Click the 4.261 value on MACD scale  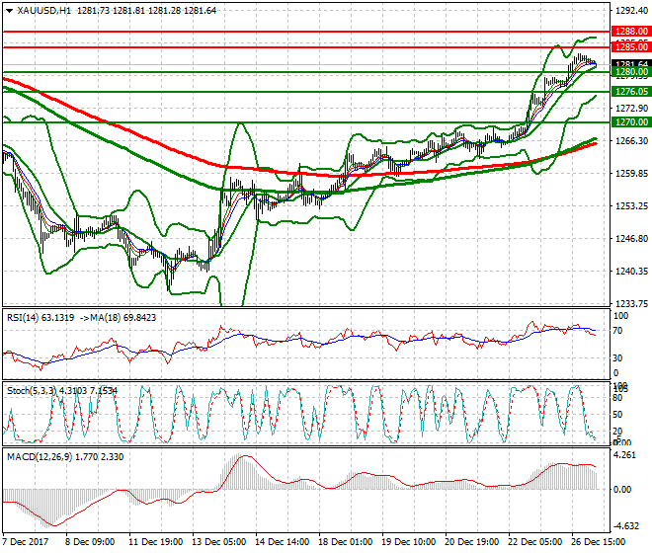624,456
